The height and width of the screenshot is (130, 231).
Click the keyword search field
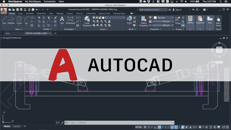[x=153, y=10]
